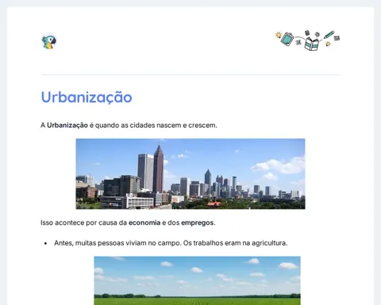The image size is (381, 305).
Task: Click the horizontal divider line below header
Action: [190, 75]
